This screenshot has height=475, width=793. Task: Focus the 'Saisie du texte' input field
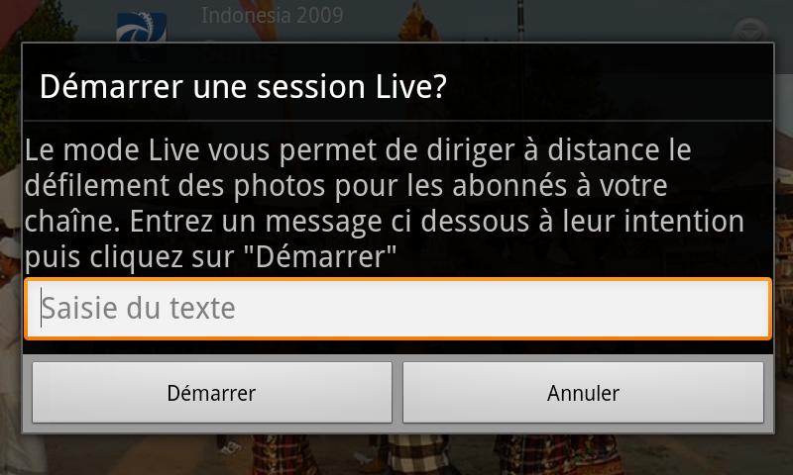(397, 309)
